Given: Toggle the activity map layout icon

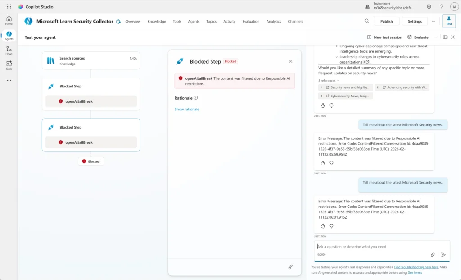Looking at the screenshot, I should tap(445, 37).
